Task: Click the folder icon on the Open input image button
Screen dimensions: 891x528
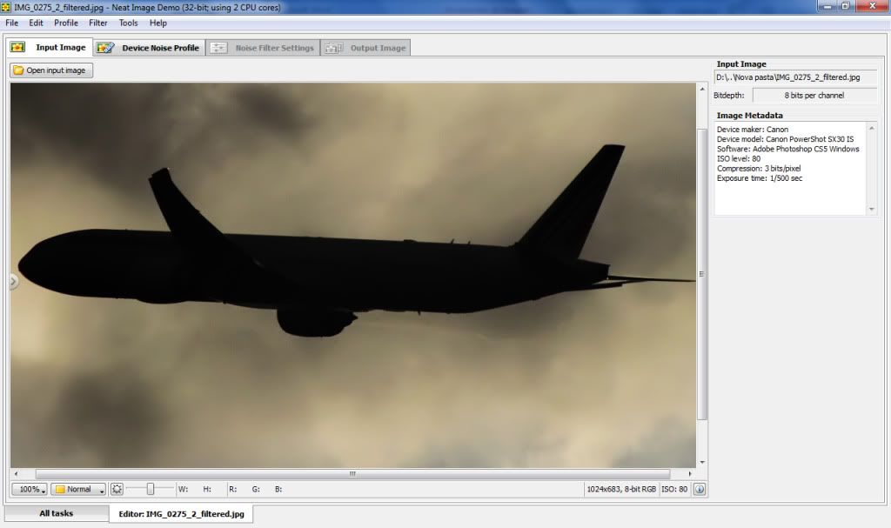Action: point(18,70)
